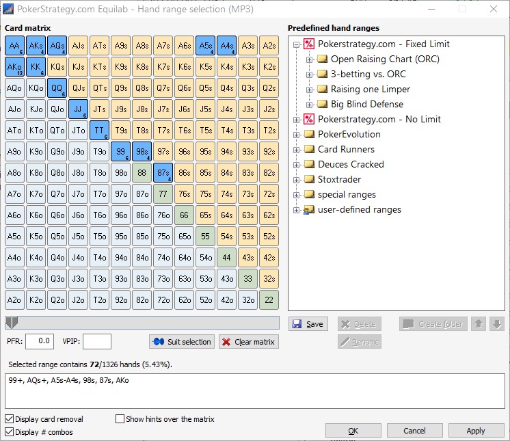Deselect the KK hand cell
510x441 pixels.
(x=36, y=67)
